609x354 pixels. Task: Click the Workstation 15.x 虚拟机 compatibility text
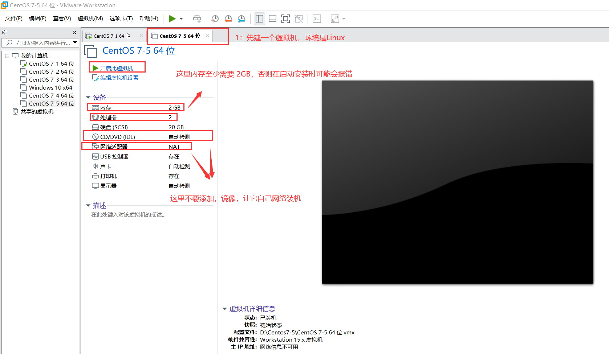click(291, 340)
